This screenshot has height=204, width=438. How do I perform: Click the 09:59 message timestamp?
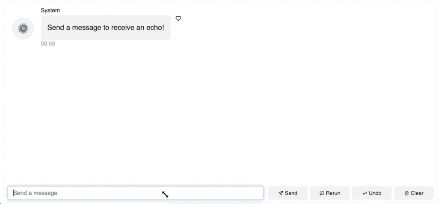(48, 44)
